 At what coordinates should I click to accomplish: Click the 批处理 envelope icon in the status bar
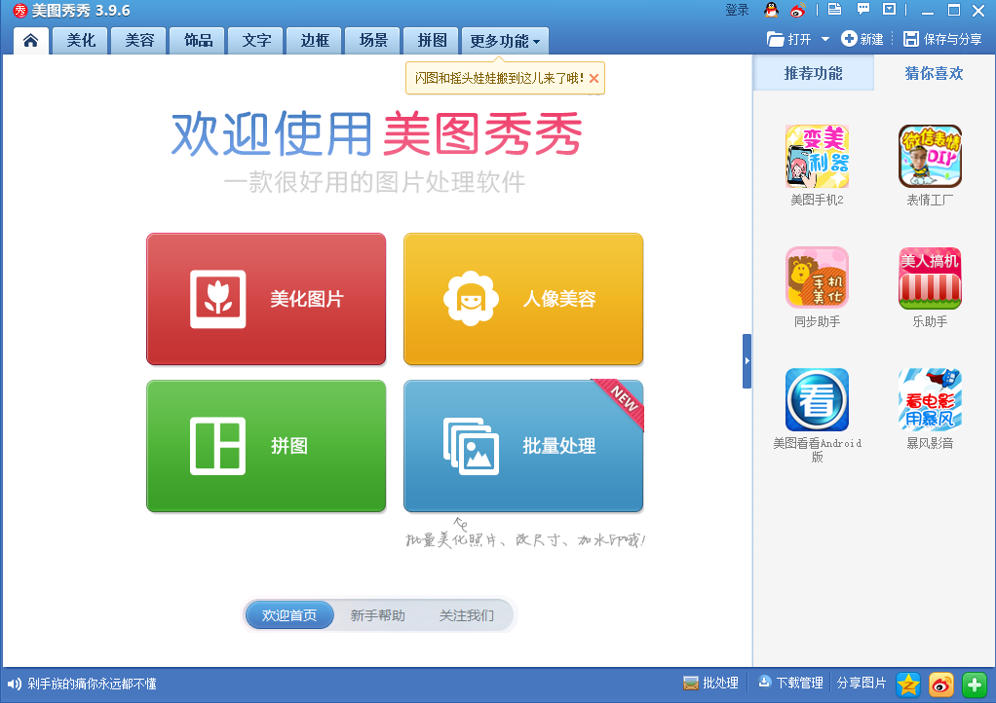[690, 683]
